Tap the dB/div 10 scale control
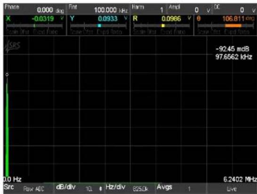The image size is (257, 194). [x=79, y=188]
